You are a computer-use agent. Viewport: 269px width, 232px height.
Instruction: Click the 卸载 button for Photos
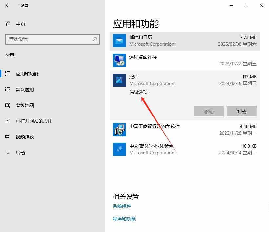coord(241,111)
